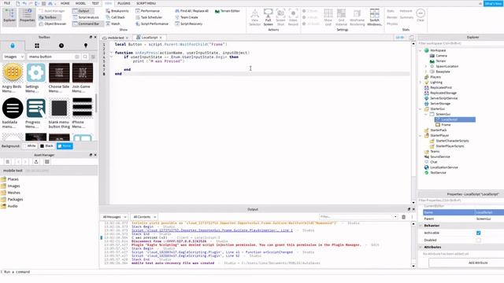Set Toolbox background to Black
504x283 pixels.
point(46,146)
